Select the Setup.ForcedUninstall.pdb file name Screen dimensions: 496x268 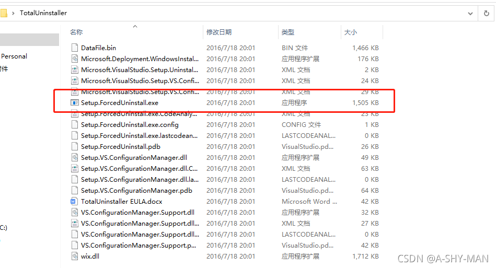121,147
